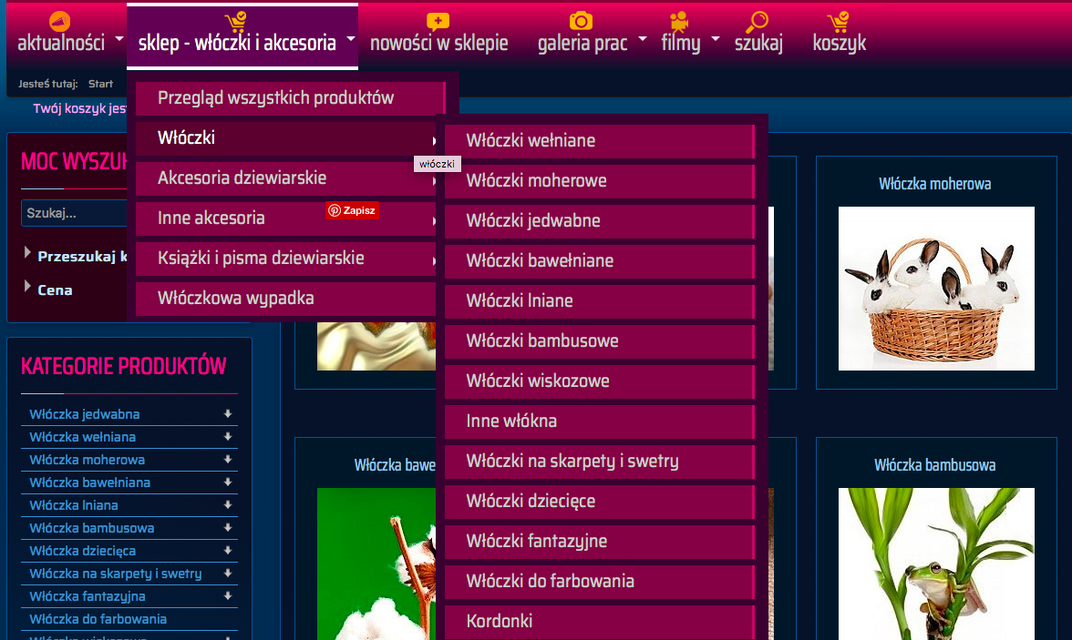Viewport: 1072px width, 640px height.
Task: Go to nowości w sklepie
Action: point(439,43)
